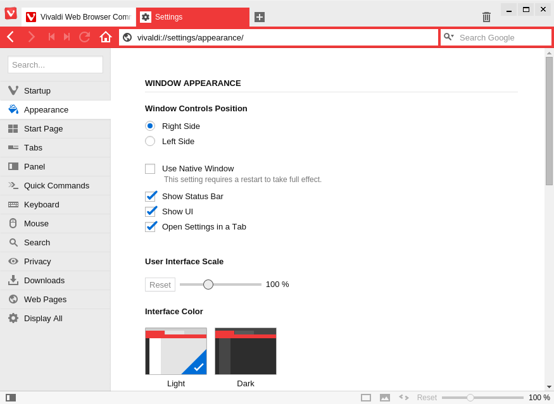The height and width of the screenshot is (404, 554).
Task: Go forward with the forward arrow
Action: (32, 37)
